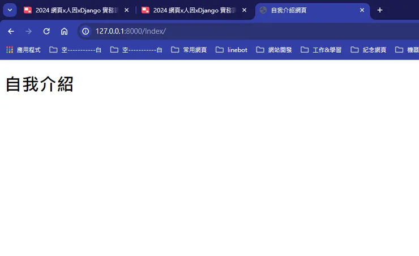
Task: Open the 紀念網頁 bookmark folder
Action: click(369, 50)
